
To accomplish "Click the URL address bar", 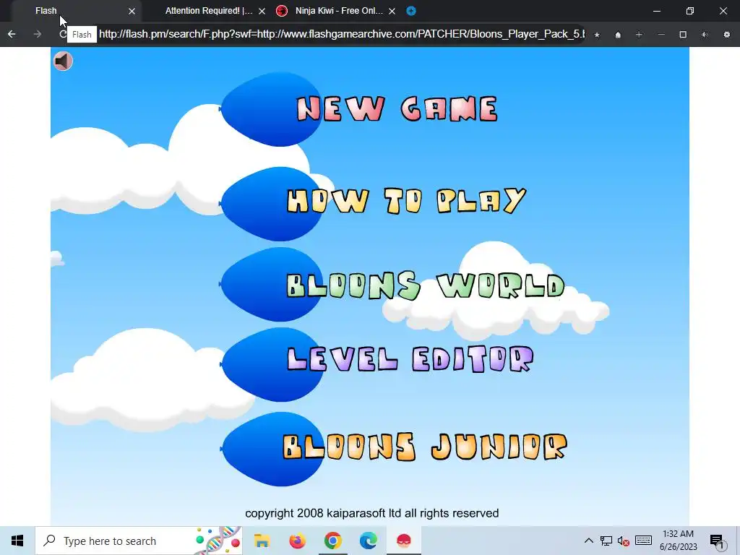I will [341, 35].
